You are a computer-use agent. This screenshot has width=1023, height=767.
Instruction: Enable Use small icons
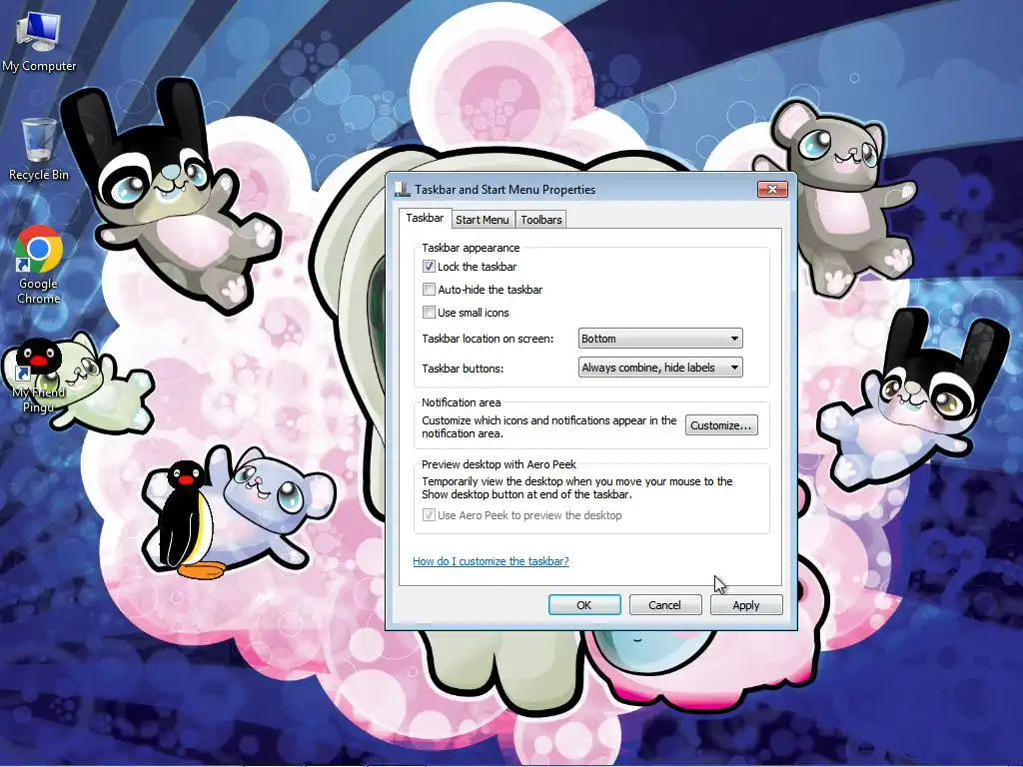tap(429, 312)
